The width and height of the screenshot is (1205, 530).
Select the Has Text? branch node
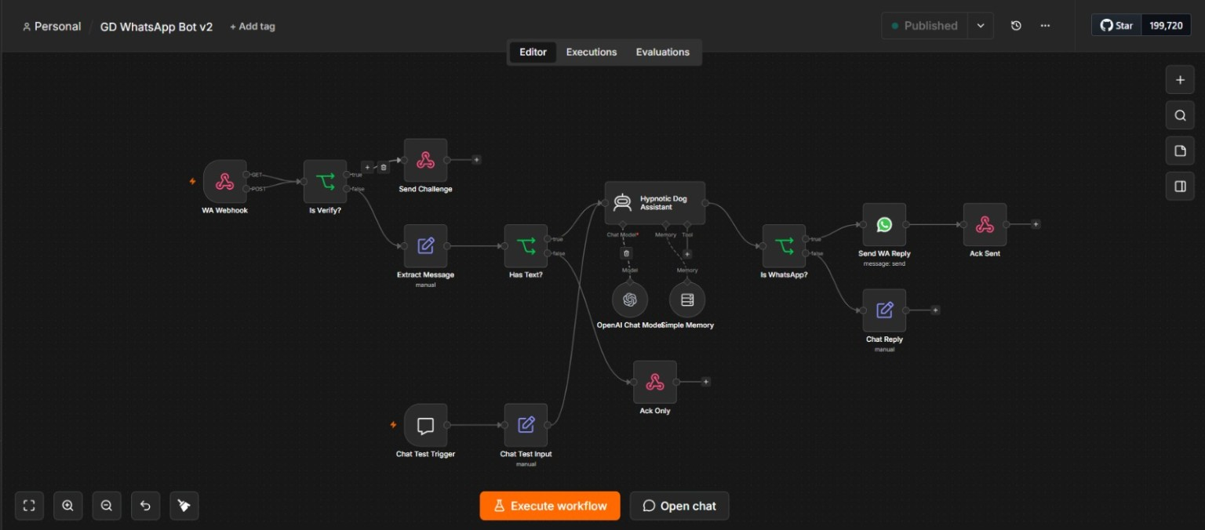pyautogui.click(x=526, y=245)
